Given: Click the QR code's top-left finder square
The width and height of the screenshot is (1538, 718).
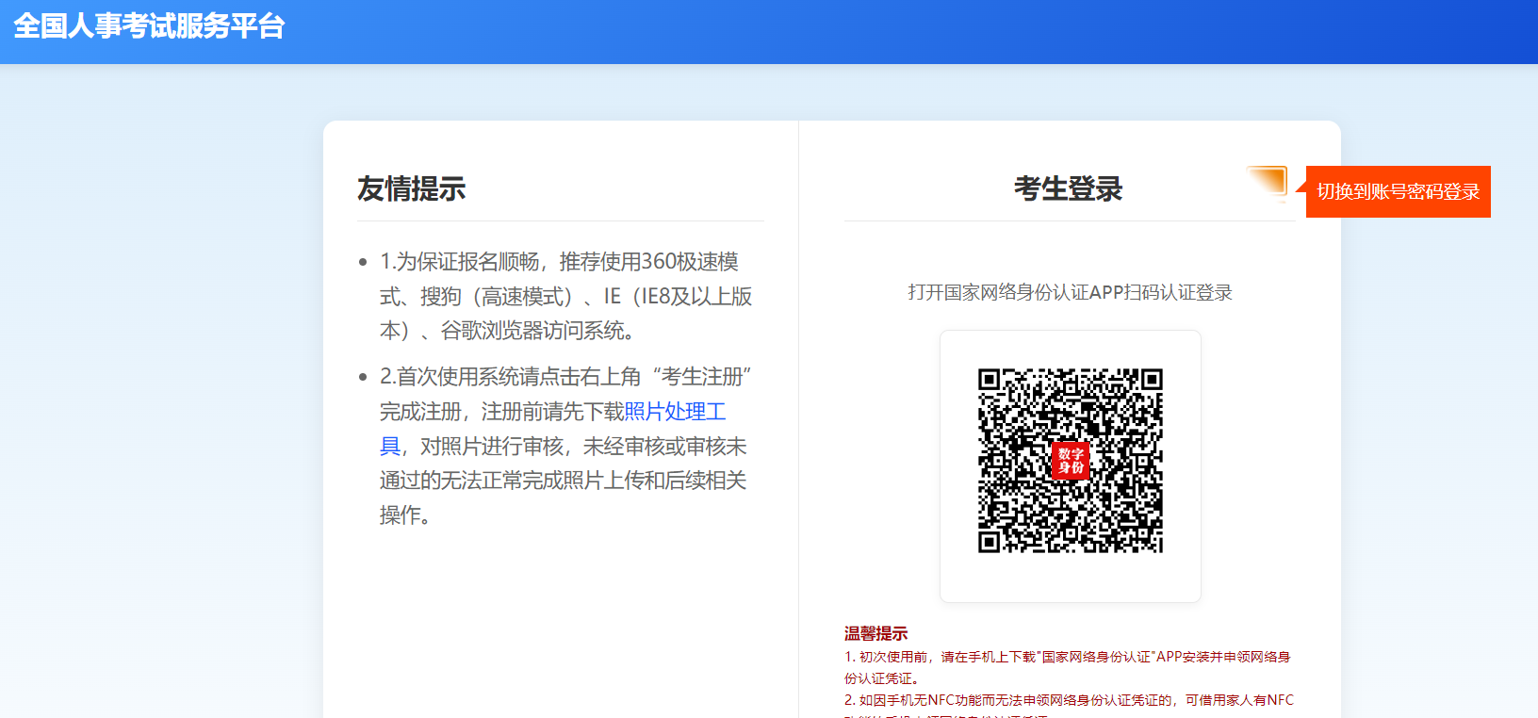Looking at the screenshot, I should coord(989,380).
